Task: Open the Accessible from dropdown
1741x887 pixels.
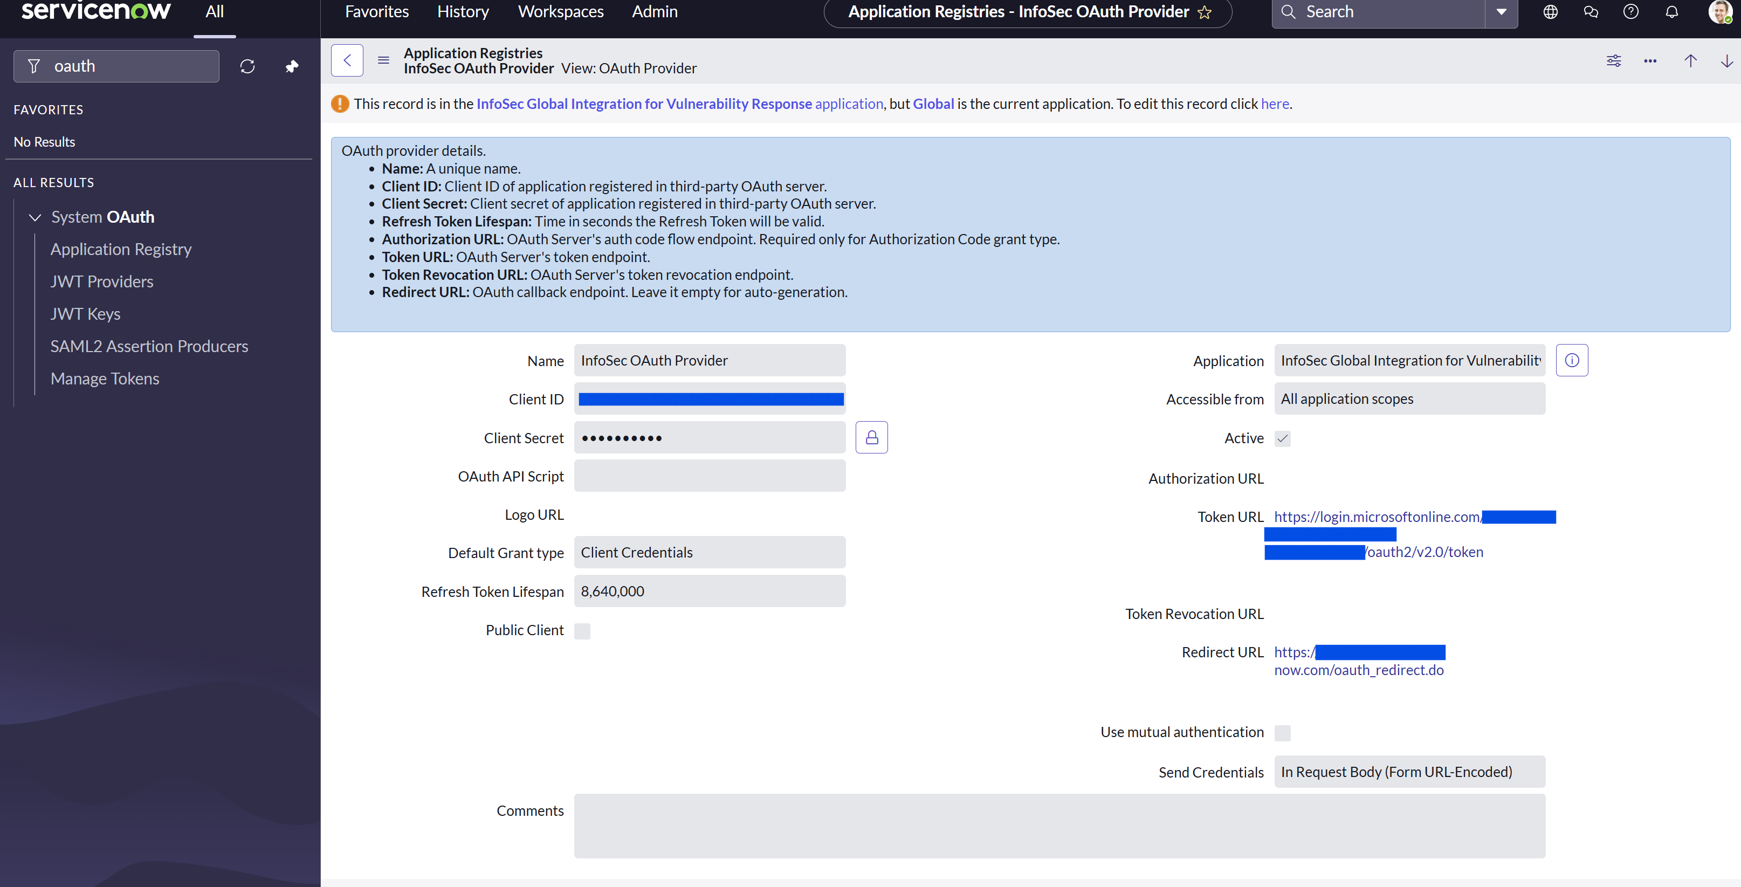Action: (x=1410, y=399)
